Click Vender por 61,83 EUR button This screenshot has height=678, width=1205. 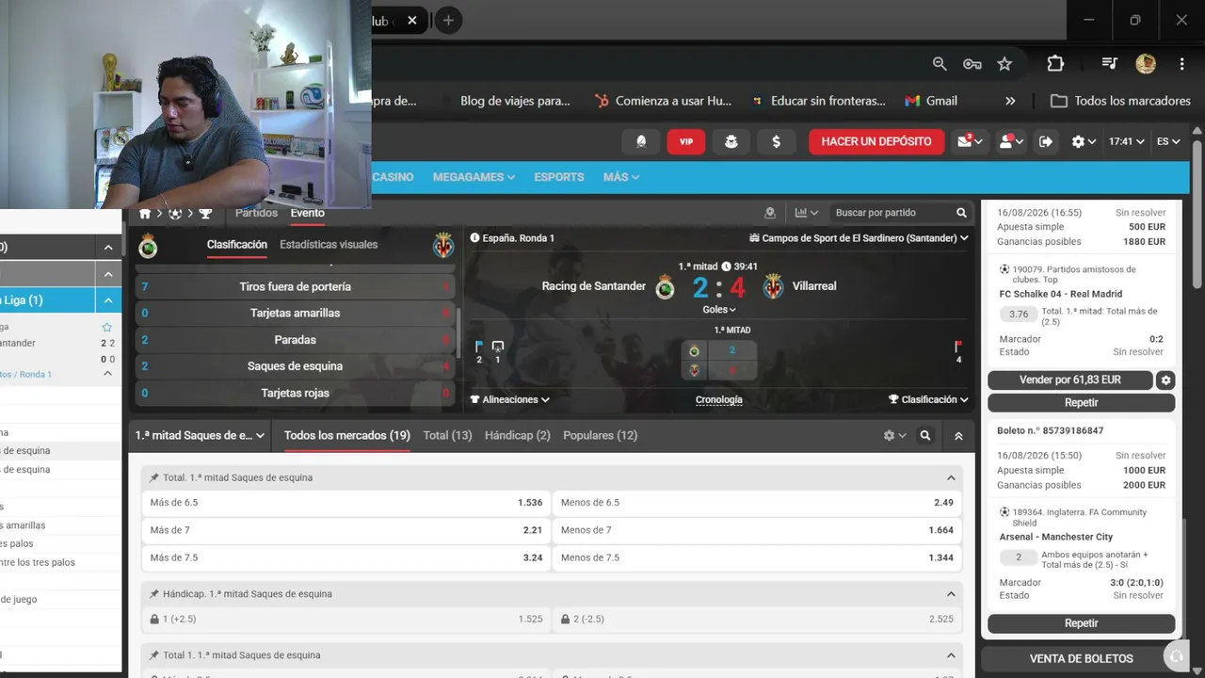tap(1070, 380)
